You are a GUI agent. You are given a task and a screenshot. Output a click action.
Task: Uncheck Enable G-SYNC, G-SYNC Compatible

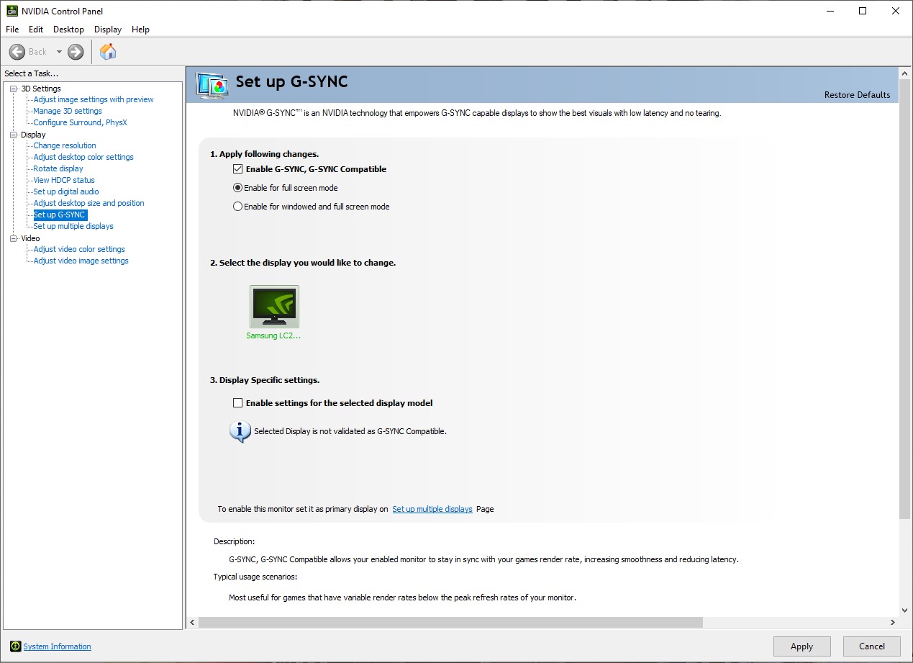tap(238, 169)
